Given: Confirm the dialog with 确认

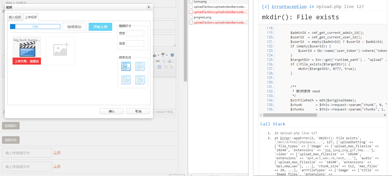Looking at the screenshot, I should coord(111,111).
